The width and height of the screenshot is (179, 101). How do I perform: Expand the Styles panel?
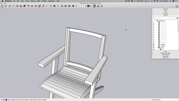tap(165, 52)
